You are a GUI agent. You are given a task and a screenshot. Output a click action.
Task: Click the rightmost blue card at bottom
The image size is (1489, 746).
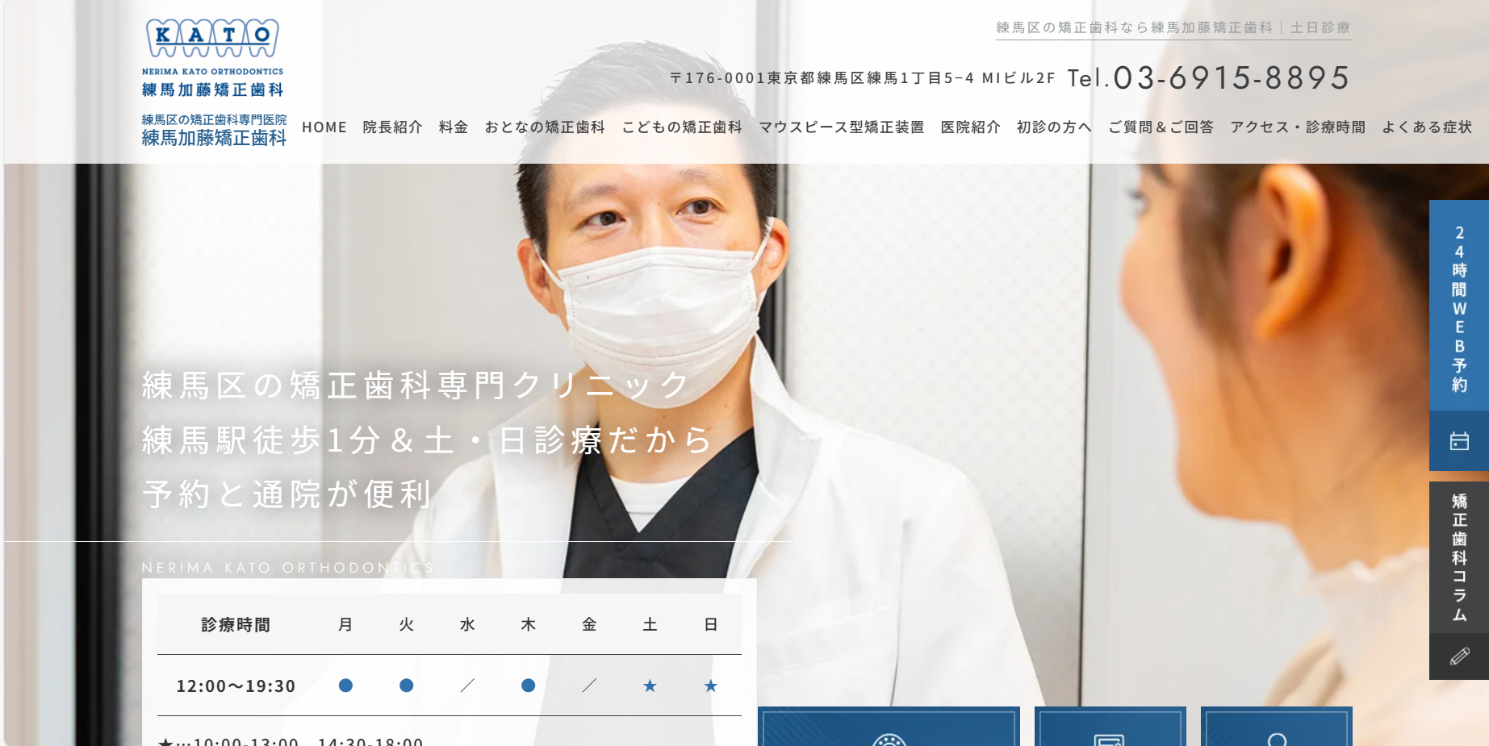tap(1277, 726)
